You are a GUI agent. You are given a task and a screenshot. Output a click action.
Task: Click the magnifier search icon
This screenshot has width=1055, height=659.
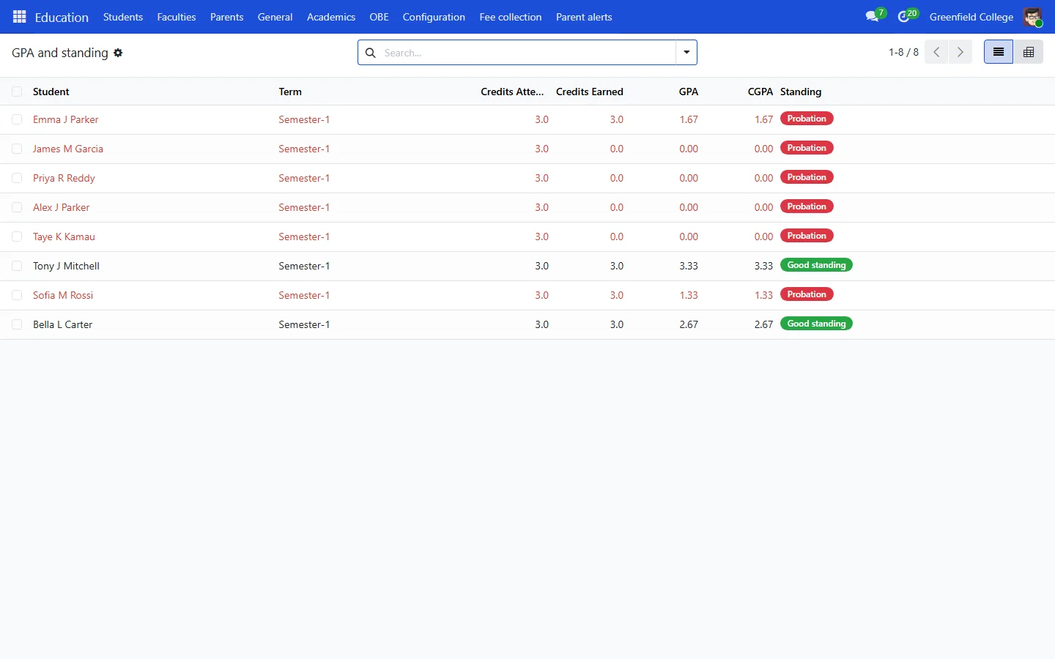pyautogui.click(x=371, y=53)
